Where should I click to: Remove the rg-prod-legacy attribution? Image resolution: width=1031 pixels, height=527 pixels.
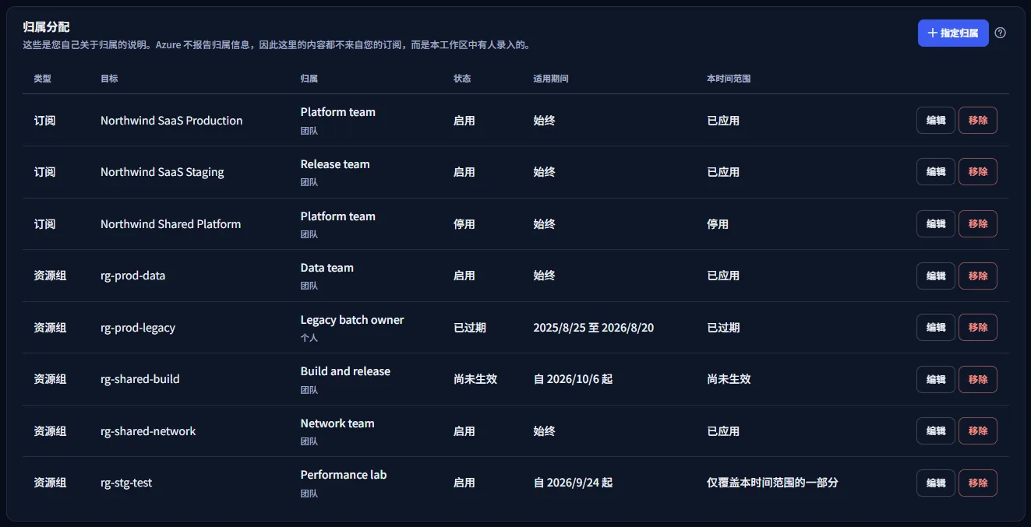point(978,328)
